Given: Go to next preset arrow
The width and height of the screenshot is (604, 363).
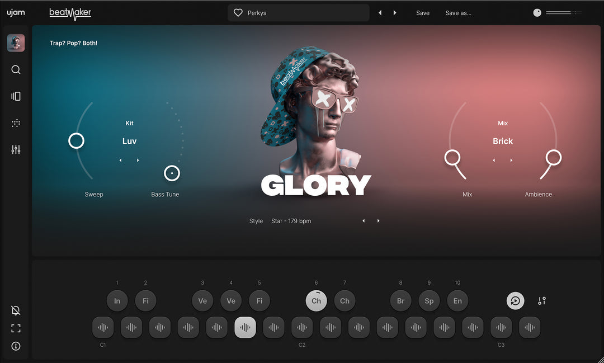Looking at the screenshot, I should click(x=395, y=13).
